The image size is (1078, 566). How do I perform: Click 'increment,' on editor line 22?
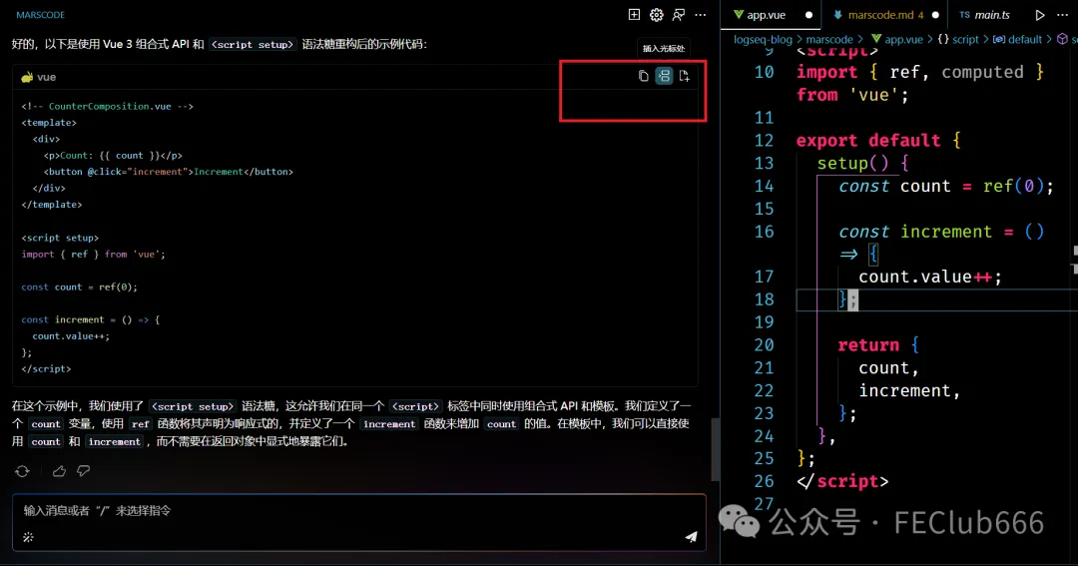coord(909,390)
